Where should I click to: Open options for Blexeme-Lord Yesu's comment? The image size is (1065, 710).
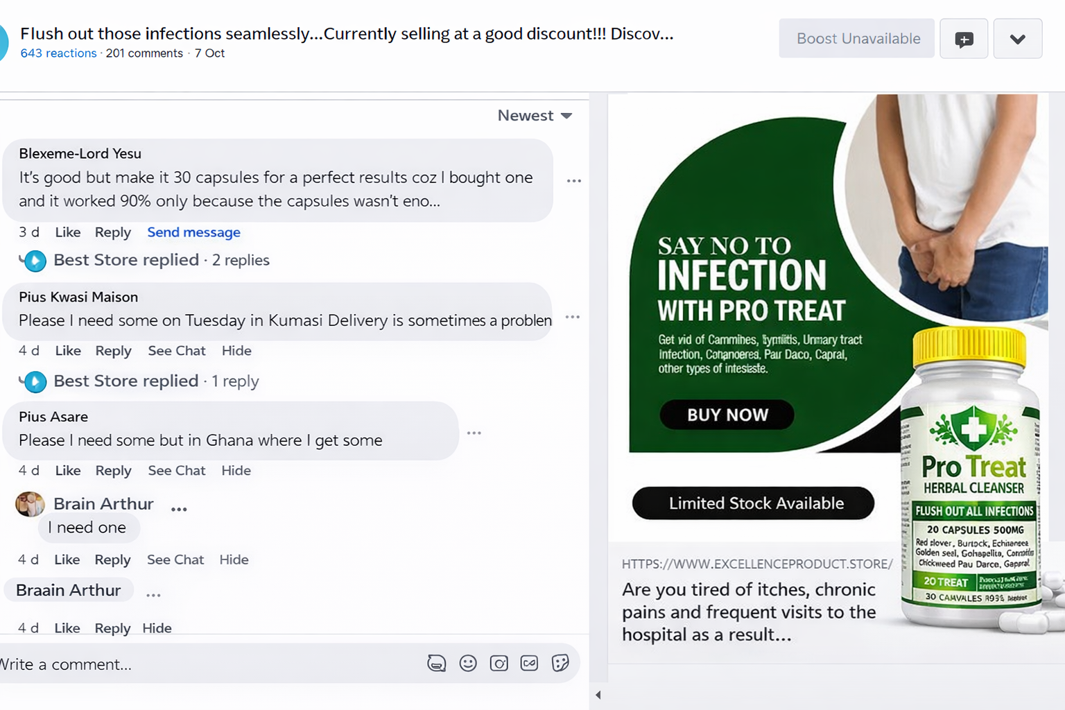point(574,181)
